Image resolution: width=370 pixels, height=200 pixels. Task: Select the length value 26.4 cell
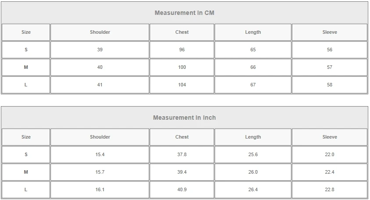(x=253, y=189)
